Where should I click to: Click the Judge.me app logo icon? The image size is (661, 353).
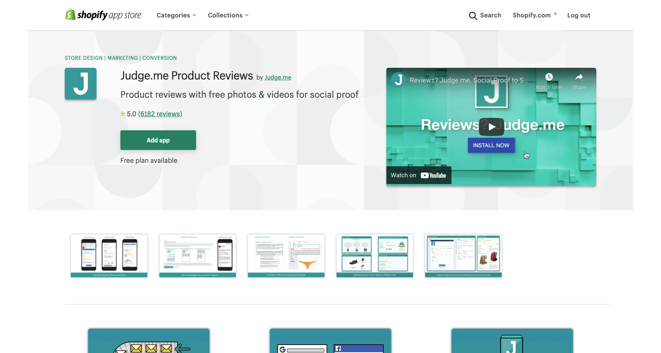coord(81,84)
